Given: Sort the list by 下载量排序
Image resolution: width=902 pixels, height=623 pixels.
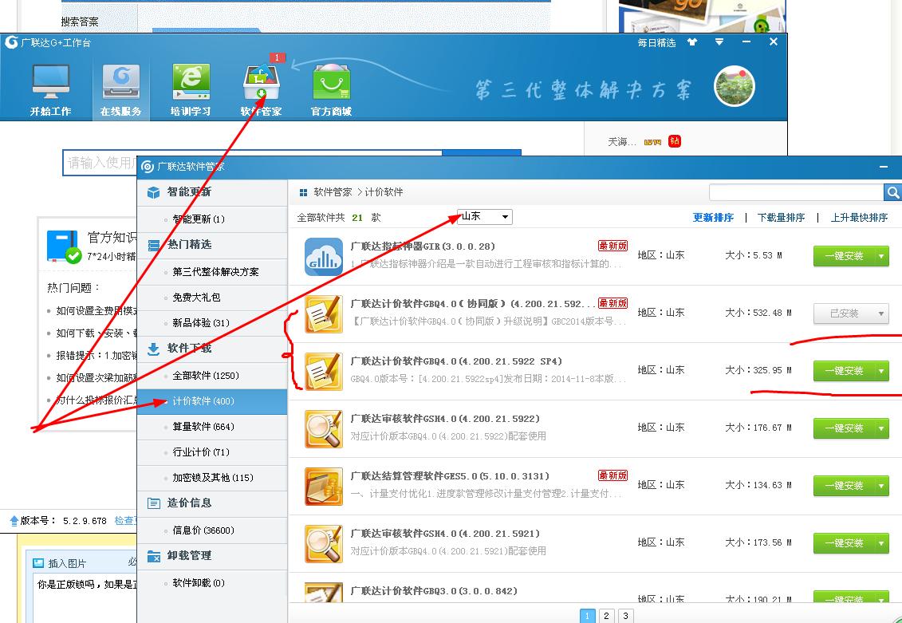Looking at the screenshot, I should [781, 218].
